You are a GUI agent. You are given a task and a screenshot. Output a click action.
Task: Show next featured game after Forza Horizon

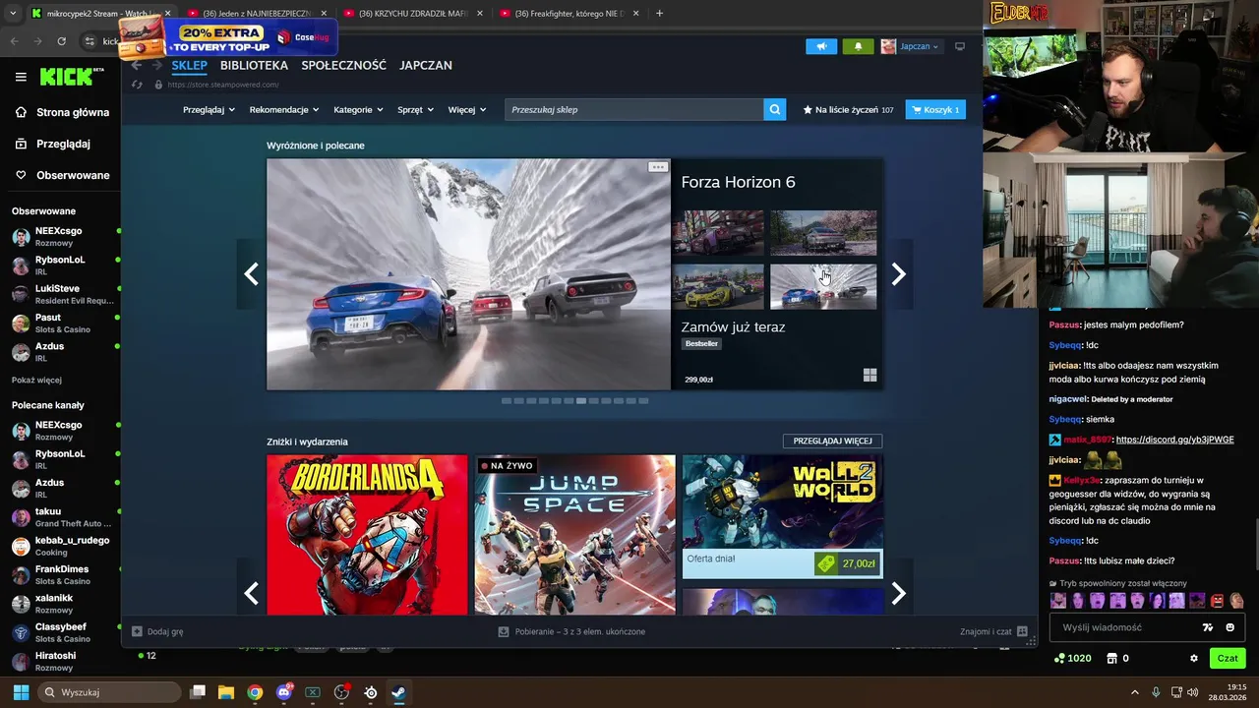click(x=898, y=274)
